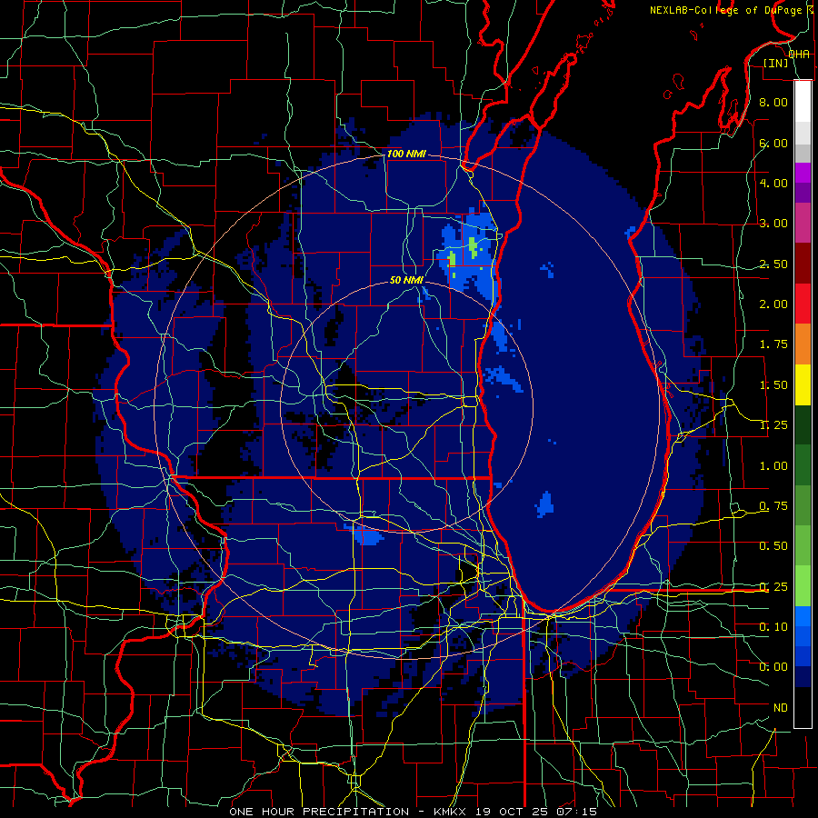Image resolution: width=818 pixels, height=818 pixels.
Task: Click the 1.25 legend value
Action: pos(773,425)
